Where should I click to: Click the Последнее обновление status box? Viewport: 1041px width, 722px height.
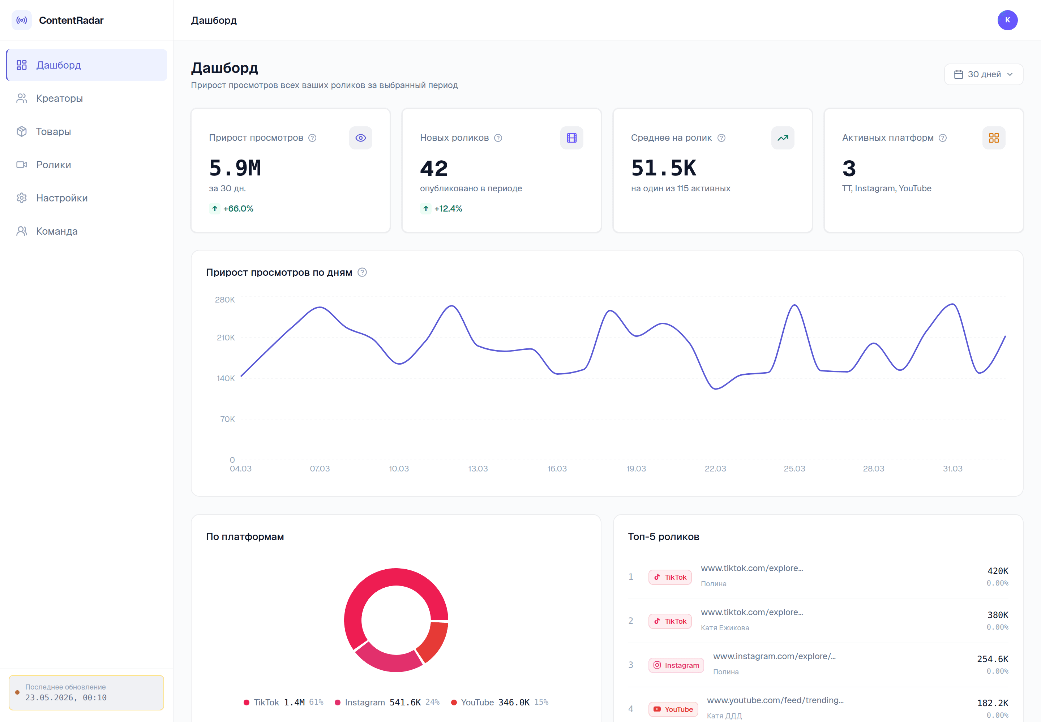coord(86,693)
